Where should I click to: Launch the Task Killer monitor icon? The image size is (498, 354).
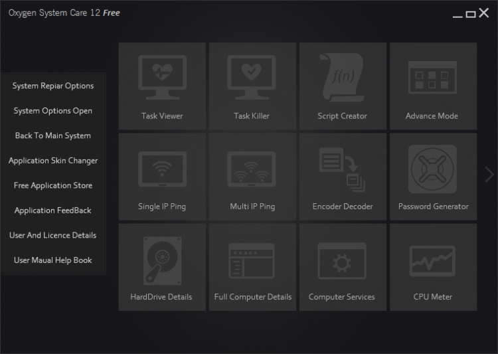[252, 77]
